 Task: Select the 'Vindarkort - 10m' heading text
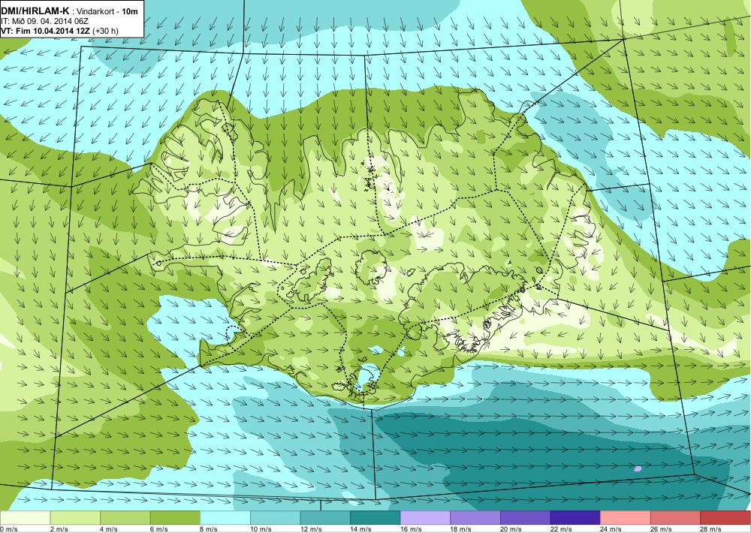pos(107,11)
